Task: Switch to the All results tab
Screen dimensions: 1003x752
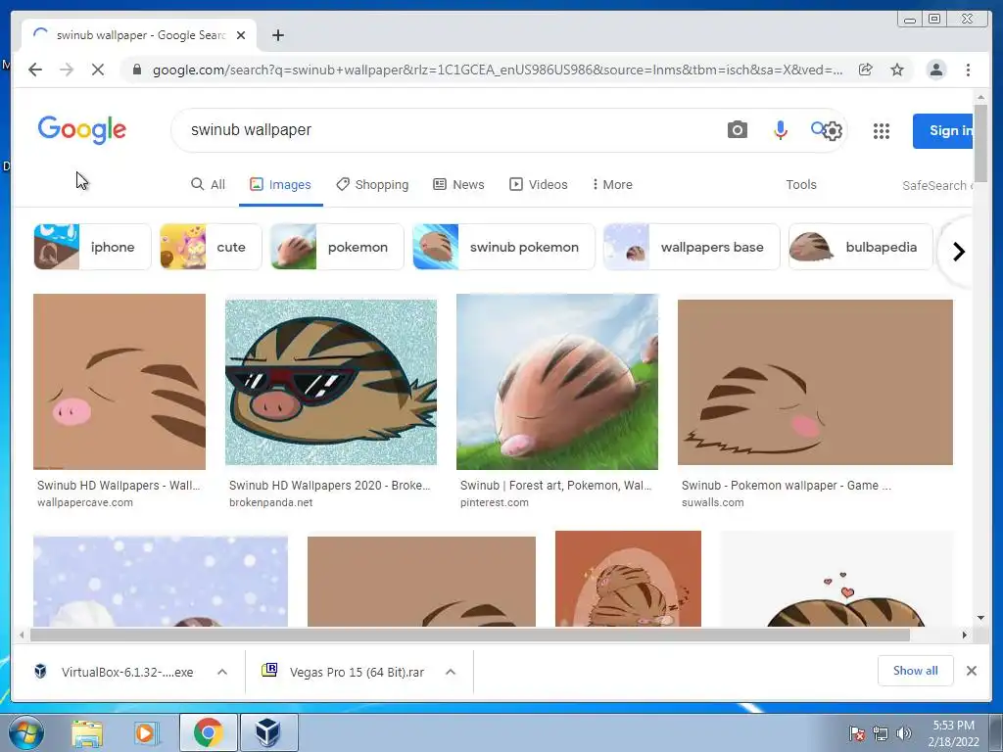Action: 208,184
